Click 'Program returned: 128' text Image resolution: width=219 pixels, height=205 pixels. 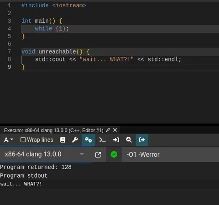[x=36, y=167]
